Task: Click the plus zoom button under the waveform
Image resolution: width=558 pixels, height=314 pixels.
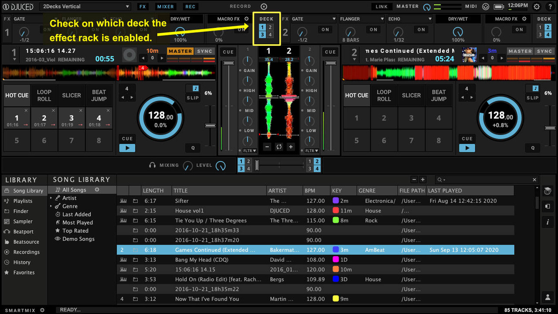Action: tap(291, 147)
